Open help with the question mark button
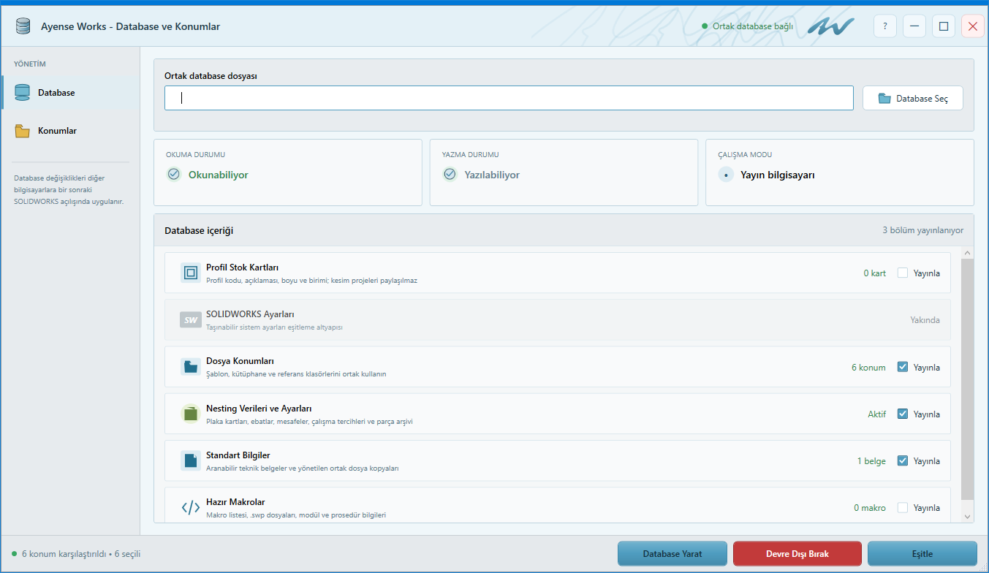The height and width of the screenshot is (573, 989). (885, 26)
